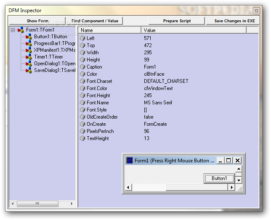This screenshot has height=220, width=271.
Task: Click the Font.Name property icon
Action: (82, 103)
